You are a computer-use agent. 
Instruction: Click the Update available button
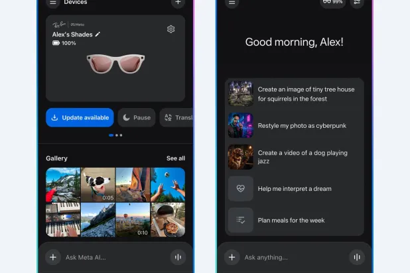pos(80,117)
